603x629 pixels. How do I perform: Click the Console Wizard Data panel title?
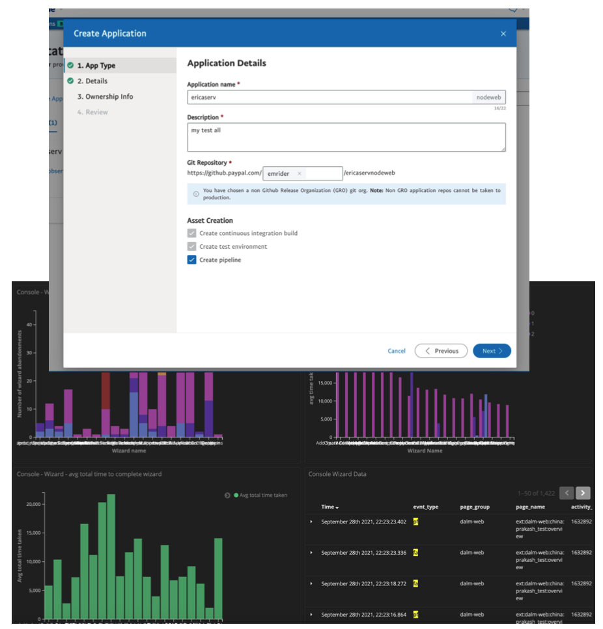(337, 474)
